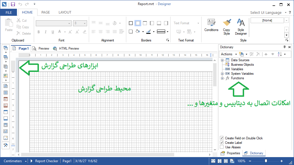Toggle left text alignment
The width and height of the screenshot is (294, 165).
pos(94,32)
